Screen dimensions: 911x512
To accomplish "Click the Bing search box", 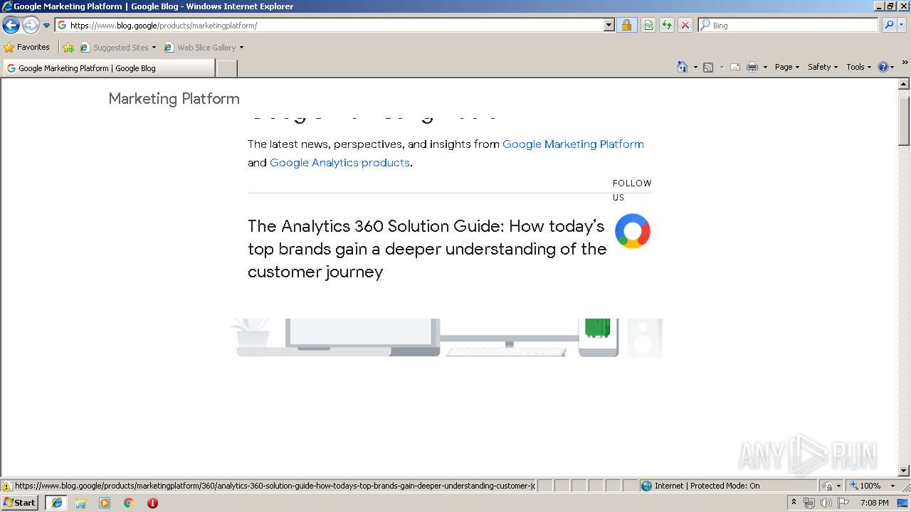I will (x=789, y=25).
